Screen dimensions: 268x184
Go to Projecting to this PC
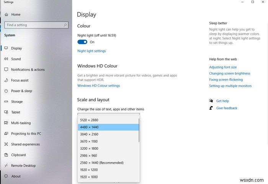coord(26,134)
